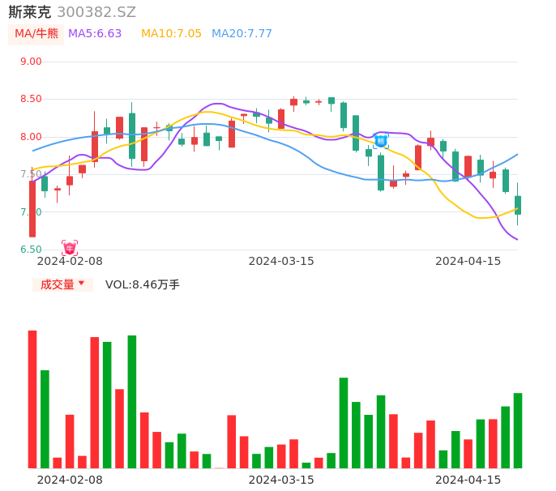
Task: Click the first large red candlestick
Action: click(32, 208)
